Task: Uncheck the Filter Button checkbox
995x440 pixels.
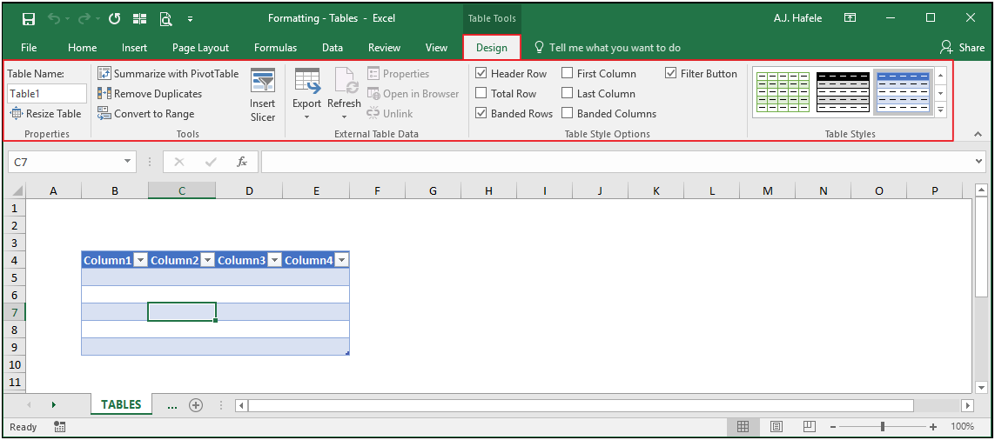Action: [x=671, y=74]
